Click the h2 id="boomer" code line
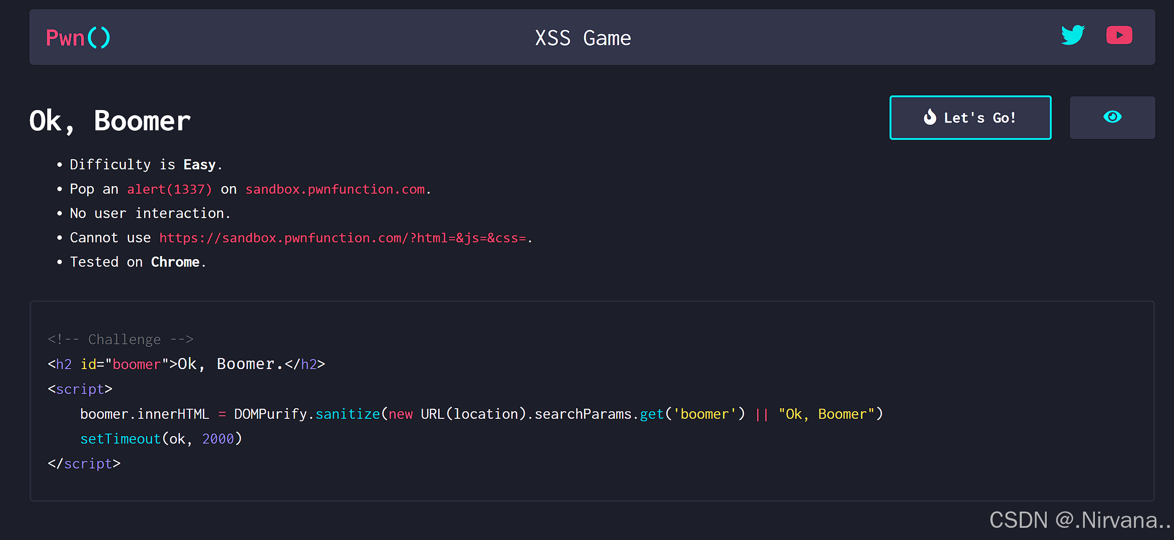 pyautogui.click(x=186, y=364)
